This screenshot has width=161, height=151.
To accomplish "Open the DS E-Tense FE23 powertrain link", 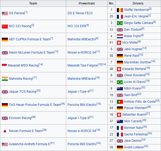I will (80, 13).
